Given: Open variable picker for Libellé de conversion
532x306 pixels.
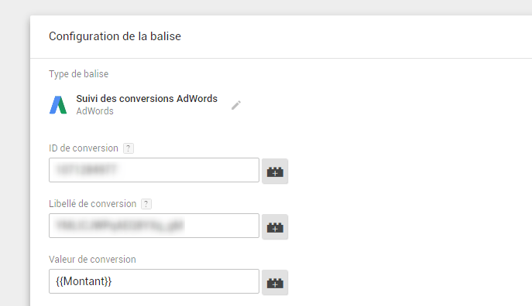Looking at the screenshot, I should [x=275, y=226].
